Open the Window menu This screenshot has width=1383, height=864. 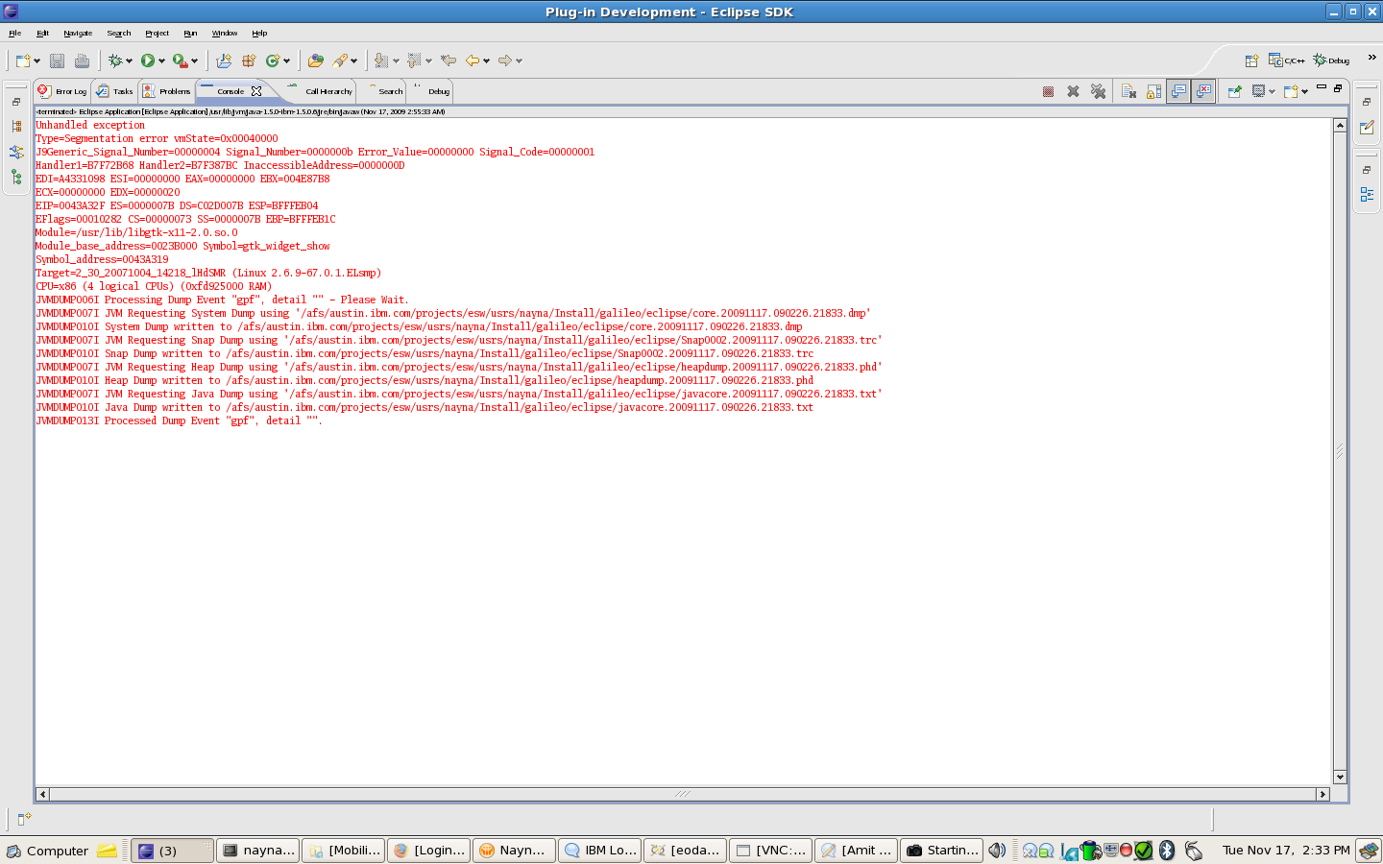point(224,34)
